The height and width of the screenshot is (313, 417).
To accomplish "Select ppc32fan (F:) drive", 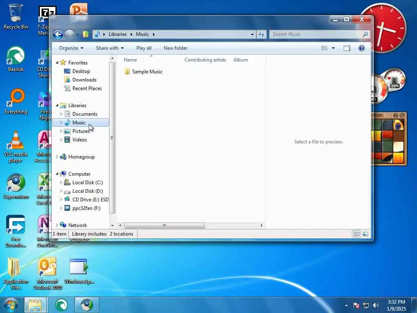I will point(86,208).
